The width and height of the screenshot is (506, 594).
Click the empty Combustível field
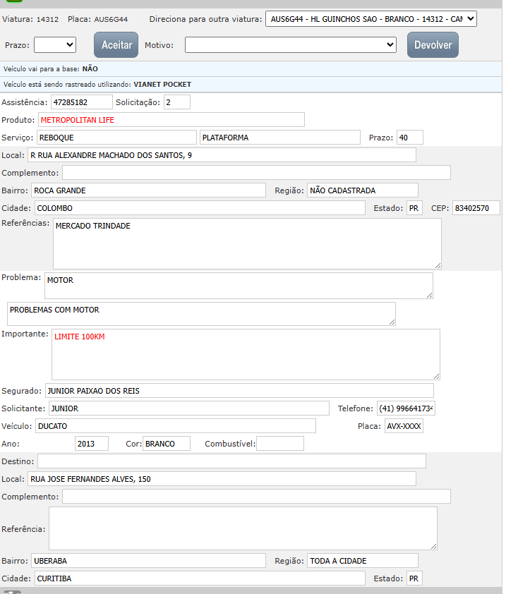pyautogui.click(x=280, y=444)
